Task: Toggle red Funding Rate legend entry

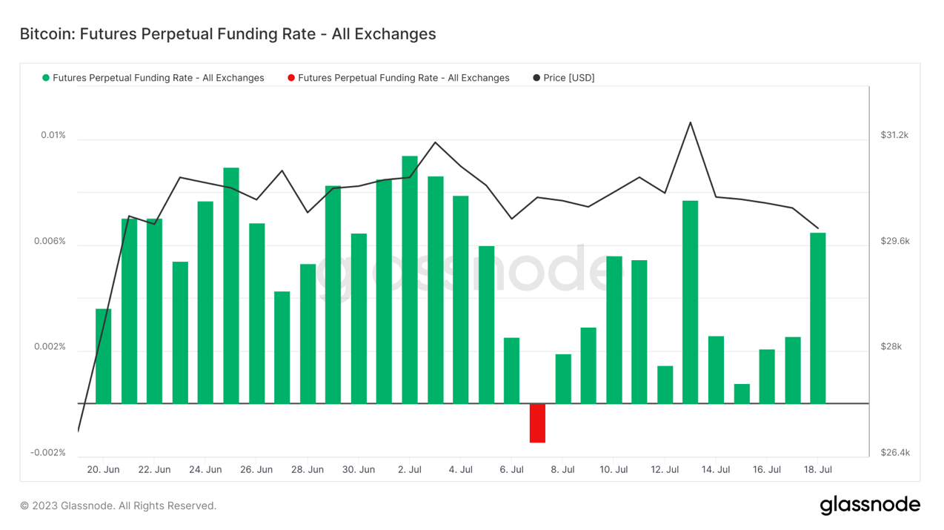Action: click(x=399, y=78)
